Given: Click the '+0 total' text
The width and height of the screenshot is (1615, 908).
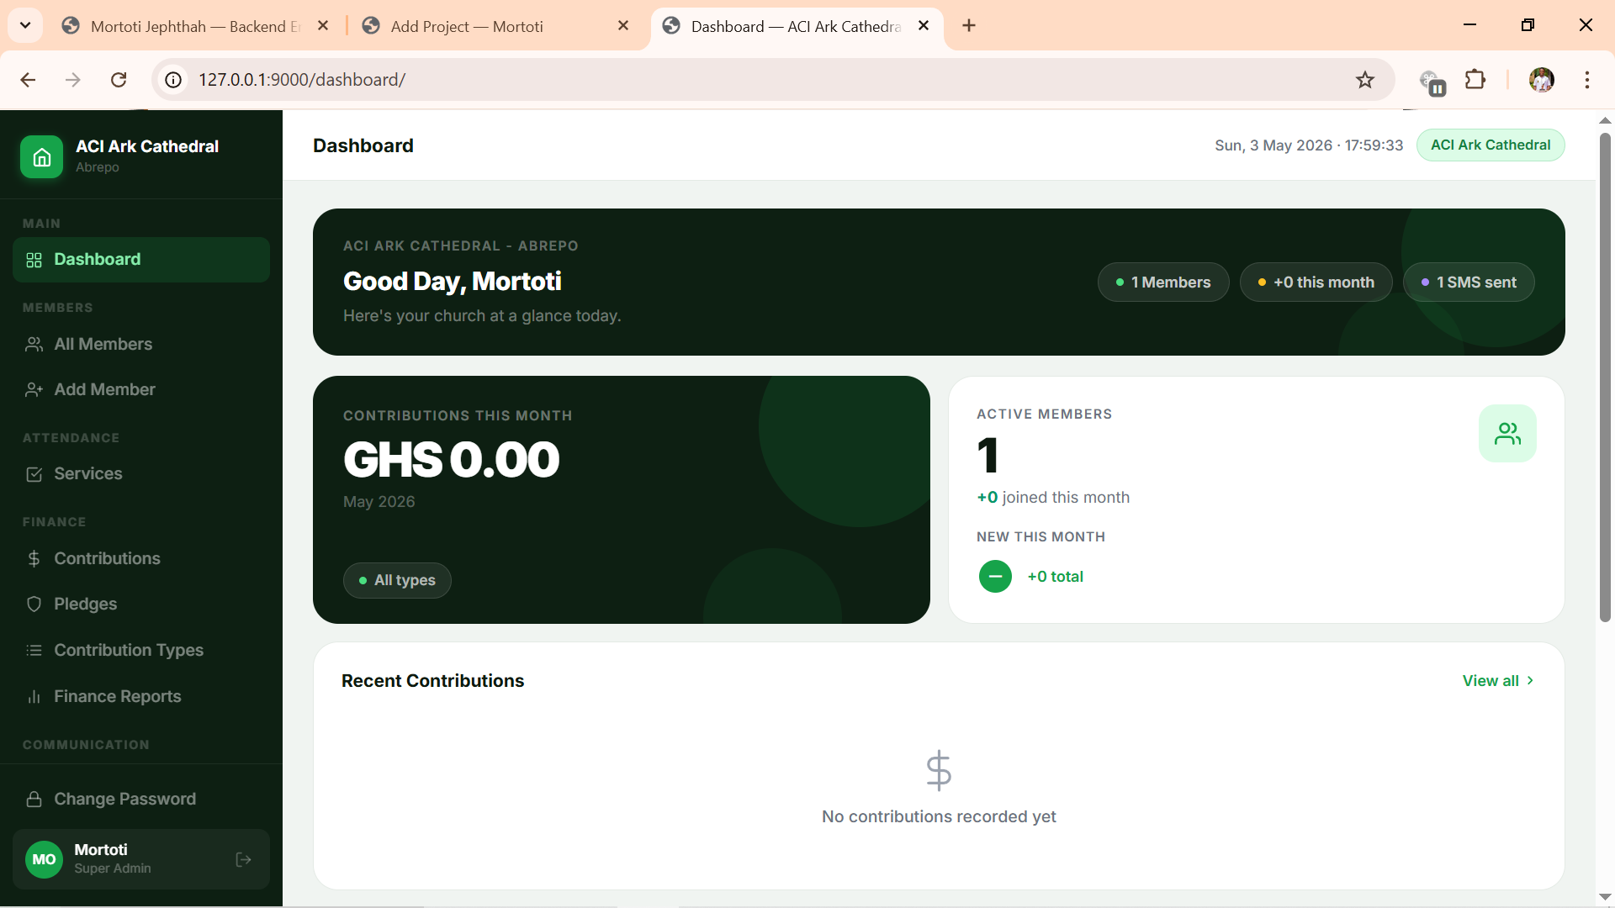Looking at the screenshot, I should [1055, 577].
